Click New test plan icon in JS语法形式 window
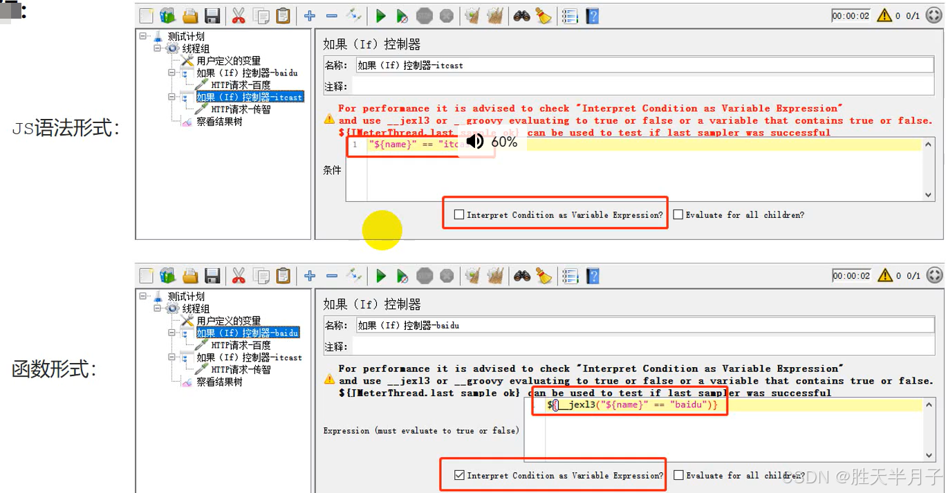This screenshot has height=493, width=946. click(146, 16)
